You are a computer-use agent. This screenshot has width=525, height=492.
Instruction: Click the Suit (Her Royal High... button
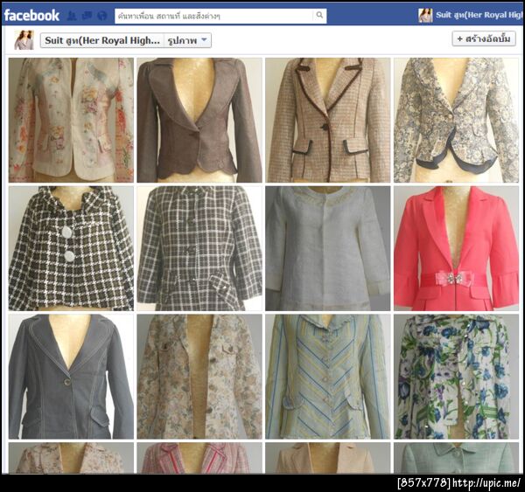[x=102, y=40]
